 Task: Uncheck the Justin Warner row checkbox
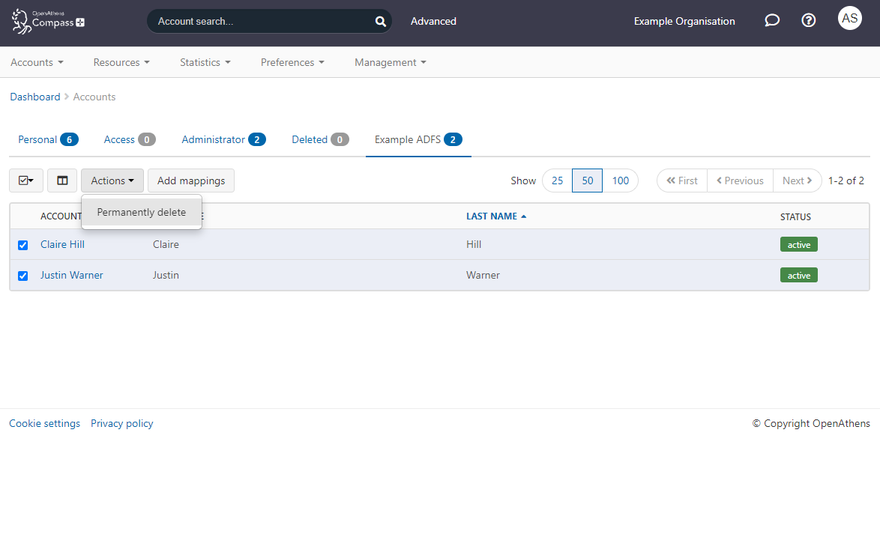pyautogui.click(x=22, y=276)
